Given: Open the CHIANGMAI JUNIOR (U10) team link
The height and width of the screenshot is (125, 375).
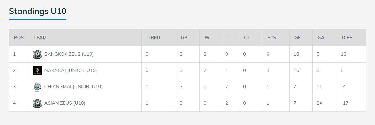Looking at the screenshot, I should (x=73, y=87).
